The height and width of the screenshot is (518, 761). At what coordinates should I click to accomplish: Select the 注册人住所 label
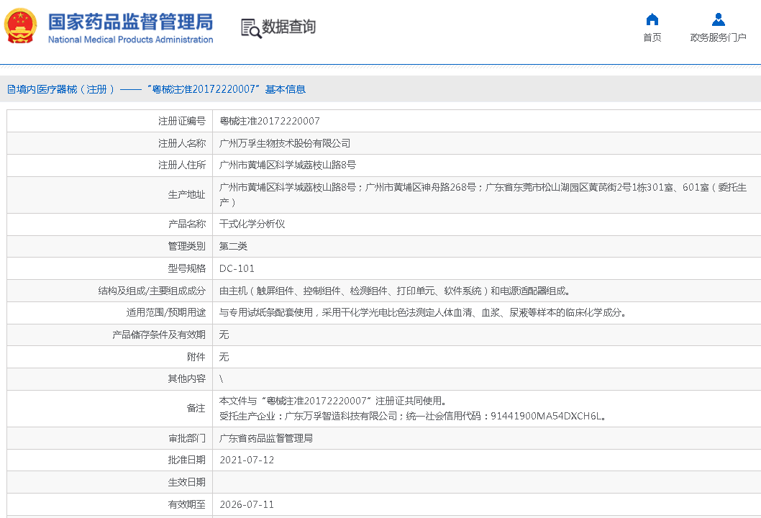pyautogui.click(x=182, y=165)
